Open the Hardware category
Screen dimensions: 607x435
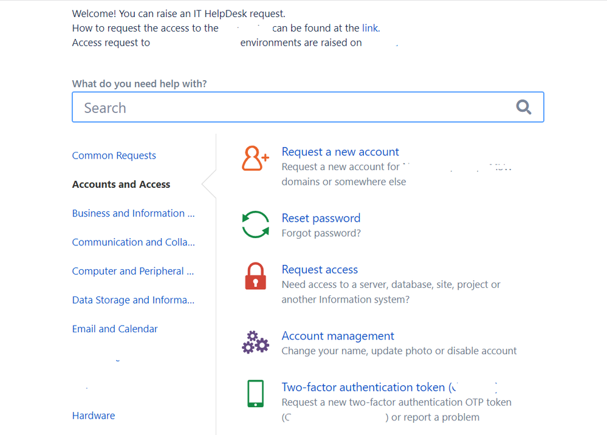[x=94, y=416]
